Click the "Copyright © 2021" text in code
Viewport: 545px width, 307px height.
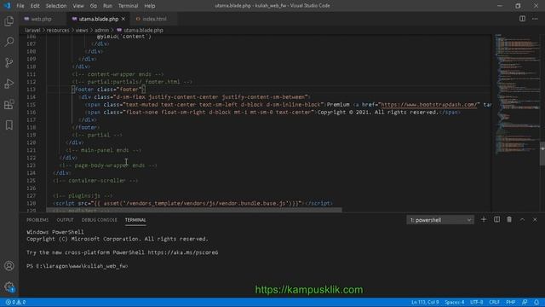(343, 112)
